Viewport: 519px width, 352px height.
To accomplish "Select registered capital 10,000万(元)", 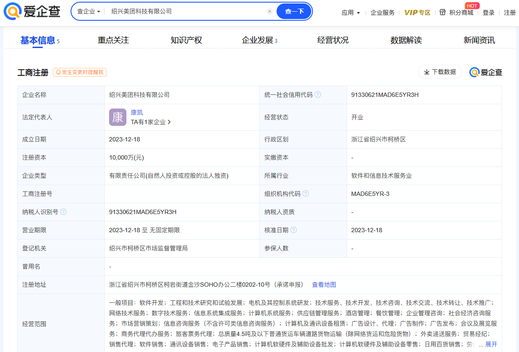I will tap(126, 158).
